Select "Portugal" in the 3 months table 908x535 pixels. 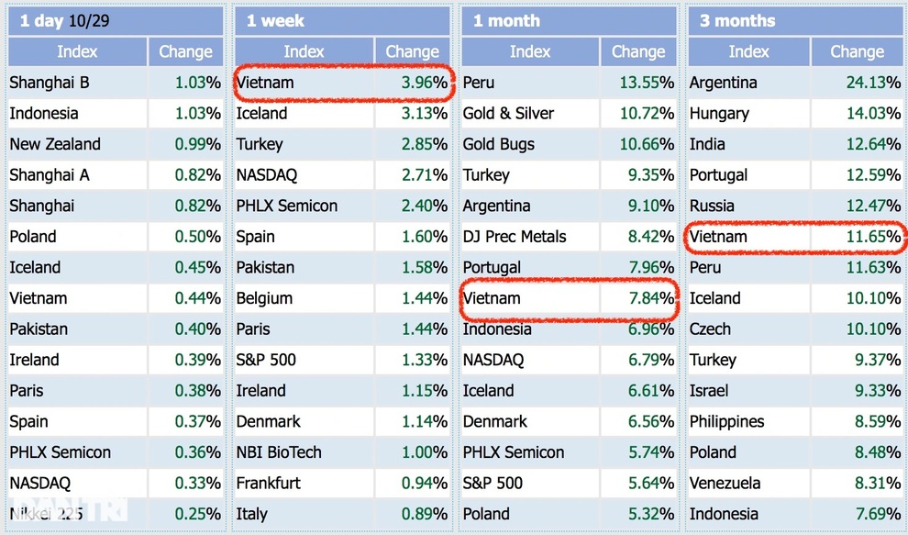(x=719, y=174)
